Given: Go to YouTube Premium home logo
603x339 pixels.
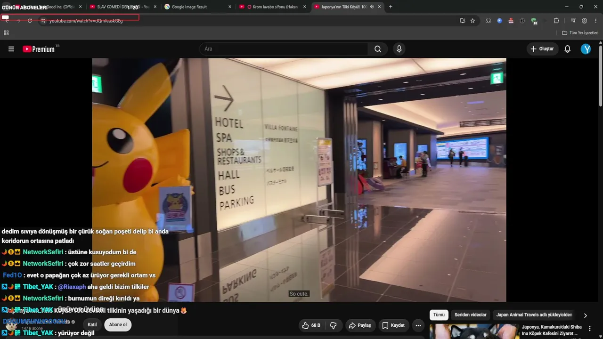Looking at the screenshot, I should pyautogui.click(x=39, y=49).
